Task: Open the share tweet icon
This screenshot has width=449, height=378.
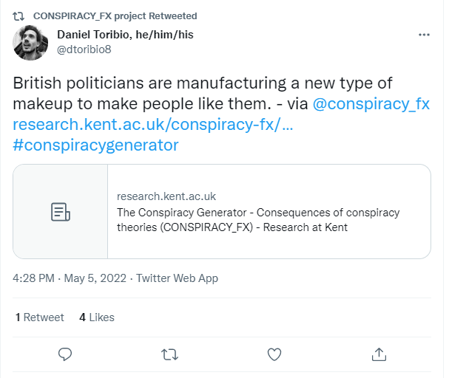Action: tap(379, 354)
